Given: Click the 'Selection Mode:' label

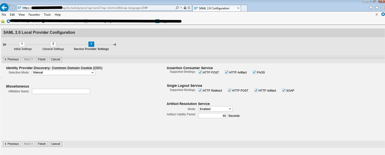Looking at the screenshot, I should point(19,72).
